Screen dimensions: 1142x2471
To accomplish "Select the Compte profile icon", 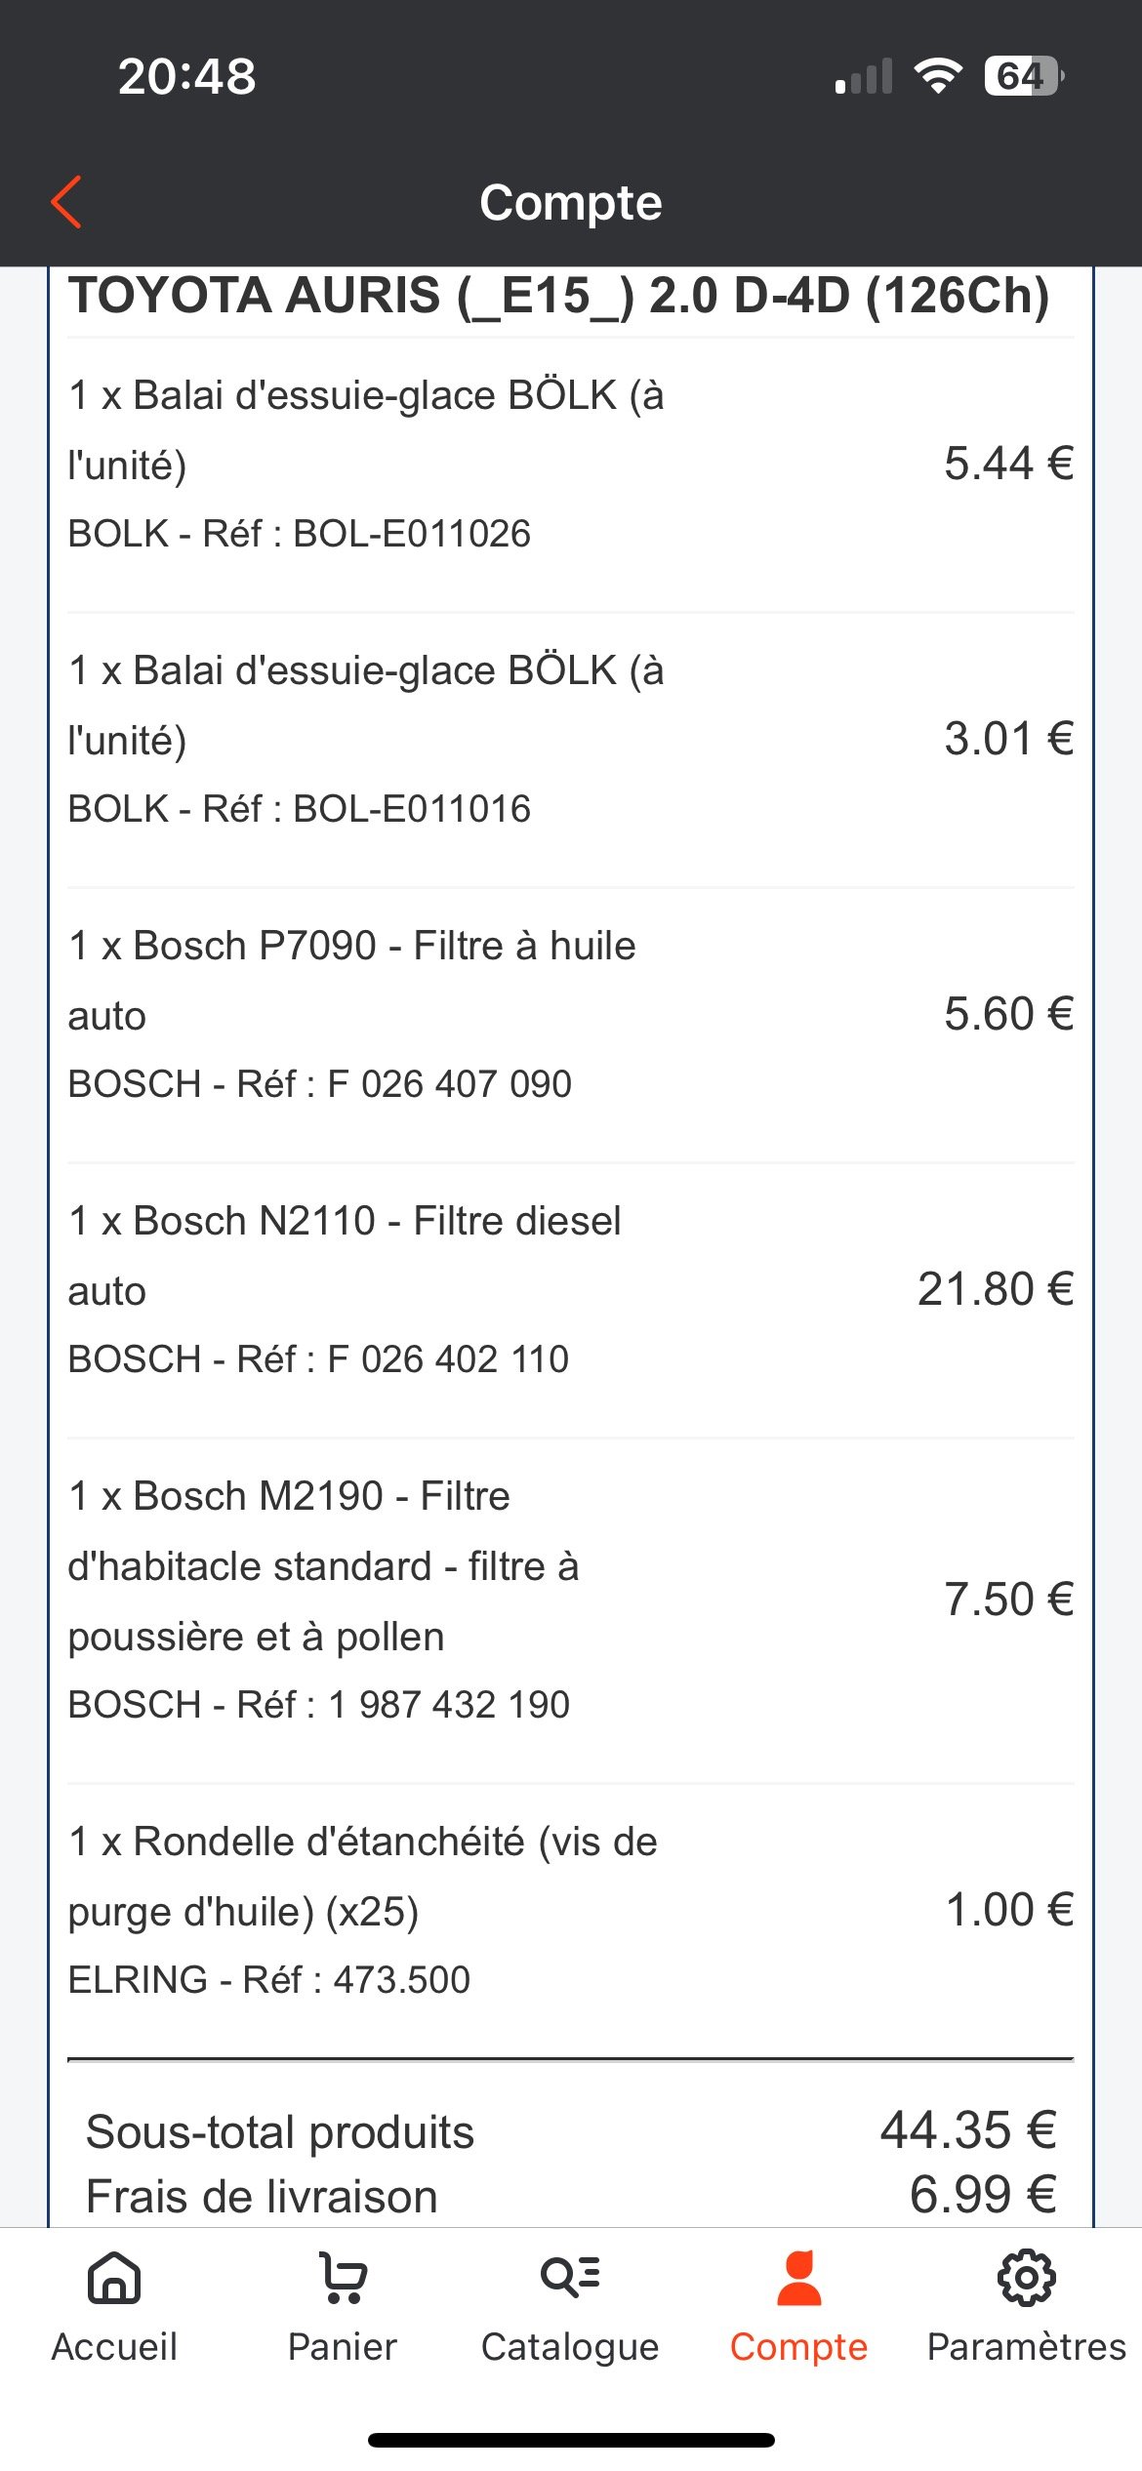I will pos(798,2279).
